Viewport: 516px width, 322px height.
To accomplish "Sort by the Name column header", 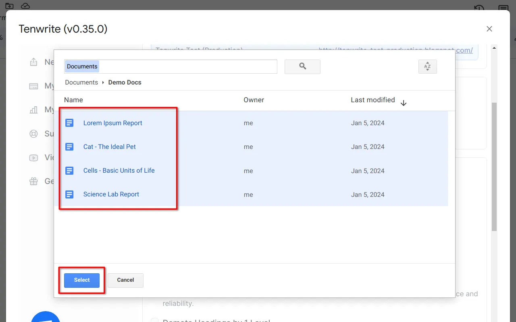I will coord(73,100).
